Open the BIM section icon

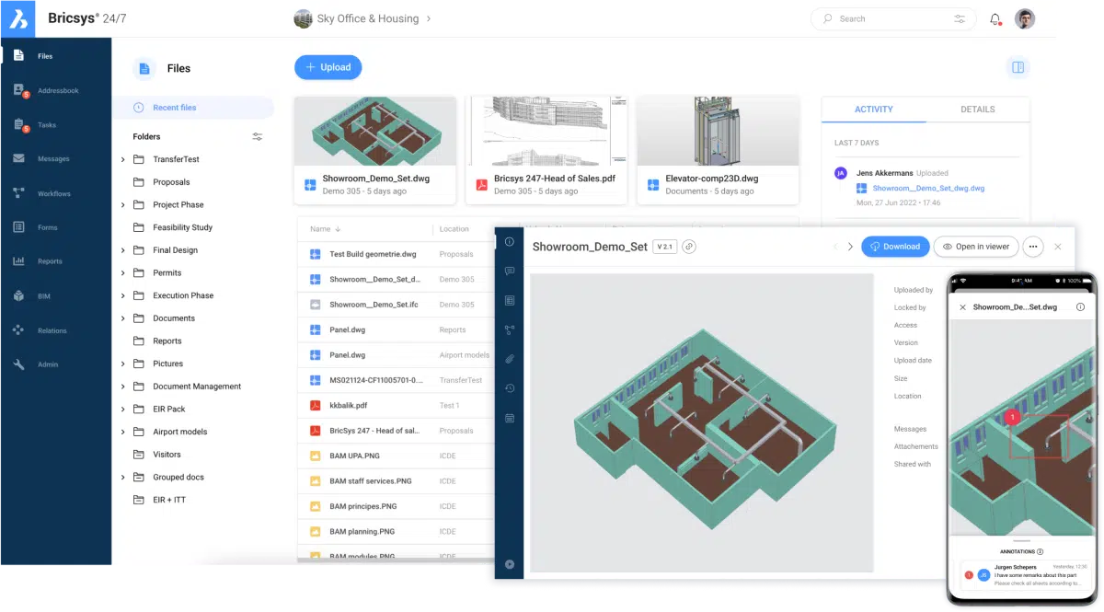[x=19, y=295]
